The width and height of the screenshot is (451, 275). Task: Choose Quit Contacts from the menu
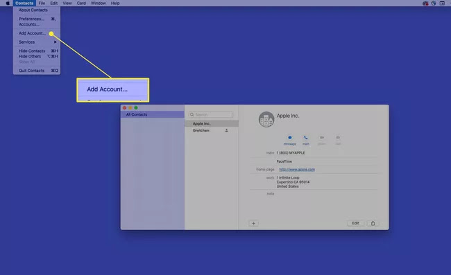coord(37,71)
